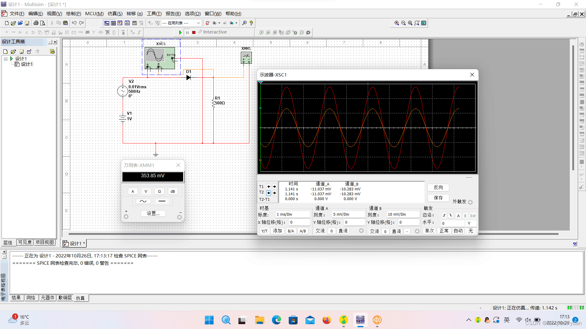
Task: Run the simulation with the green play icon
Action: pyautogui.click(x=180, y=32)
